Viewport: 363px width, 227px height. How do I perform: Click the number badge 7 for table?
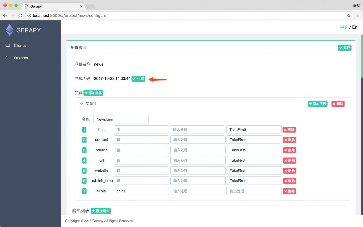click(x=84, y=191)
